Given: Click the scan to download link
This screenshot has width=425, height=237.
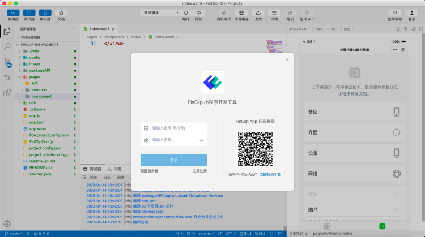Looking at the screenshot, I should (270, 175).
